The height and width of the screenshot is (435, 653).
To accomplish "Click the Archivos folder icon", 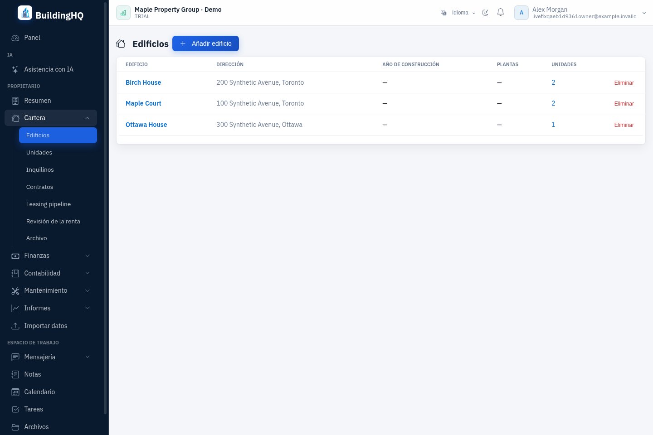I will (x=15, y=427).
